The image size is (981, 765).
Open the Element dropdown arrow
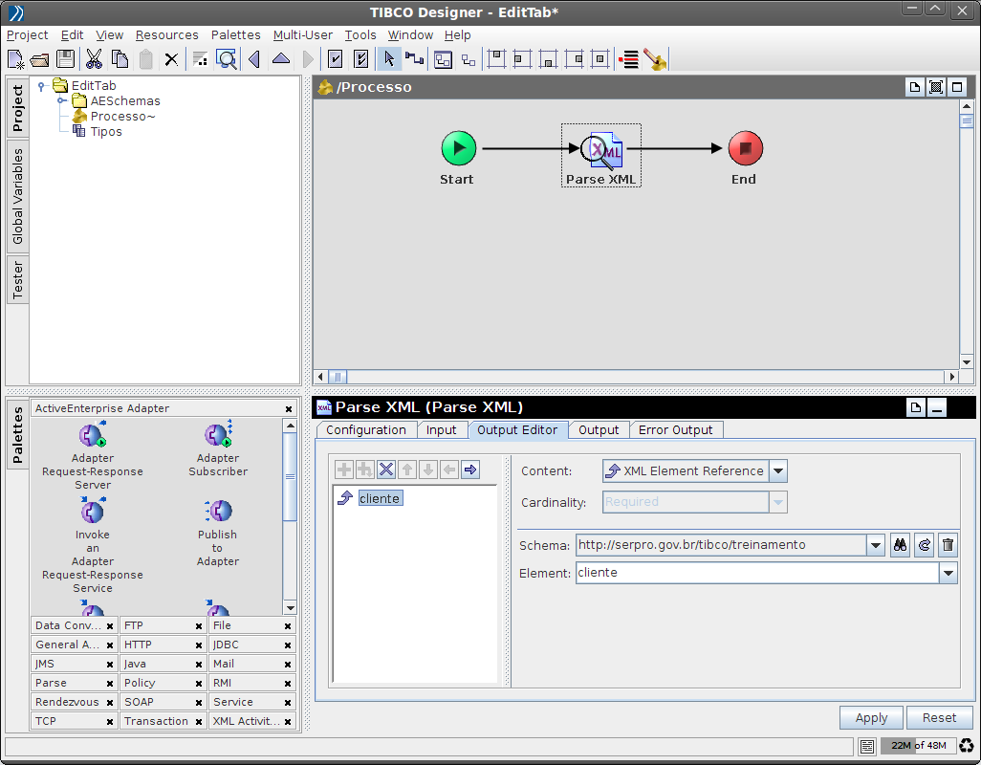(948, 573)
